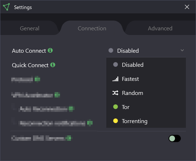Click the Auto Connect label
Image resolution: width=196 pixels, height=161 pixels.
[x=29, y=51]
